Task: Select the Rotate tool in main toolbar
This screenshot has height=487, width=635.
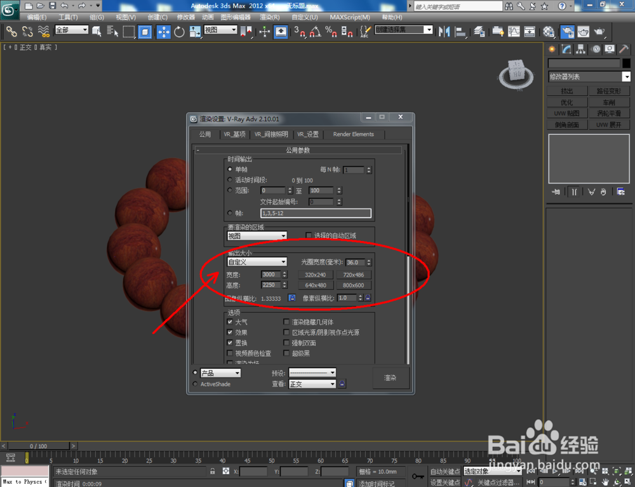Action: point(180,32)
